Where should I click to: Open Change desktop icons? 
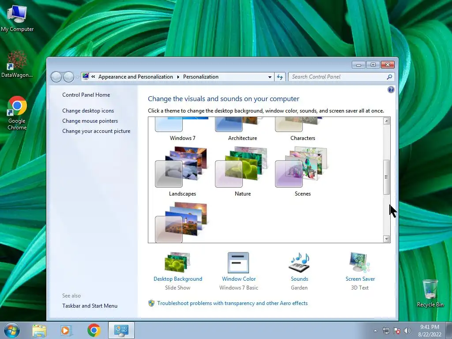(x=88, y=111)
